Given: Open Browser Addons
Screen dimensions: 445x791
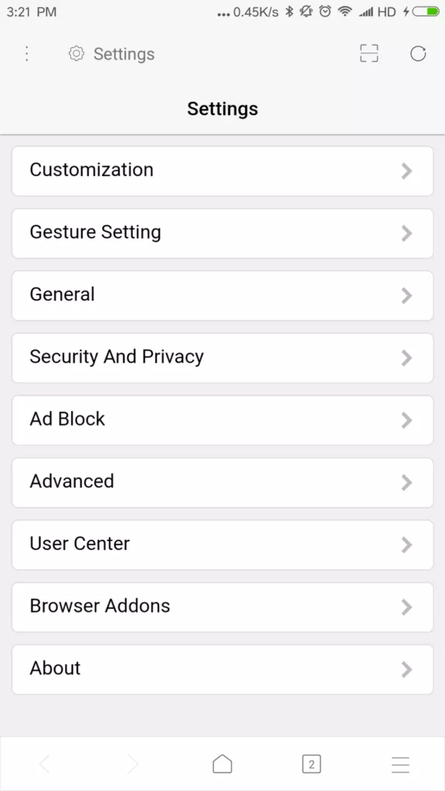Looking at the screenshot, I should (222, 607).
